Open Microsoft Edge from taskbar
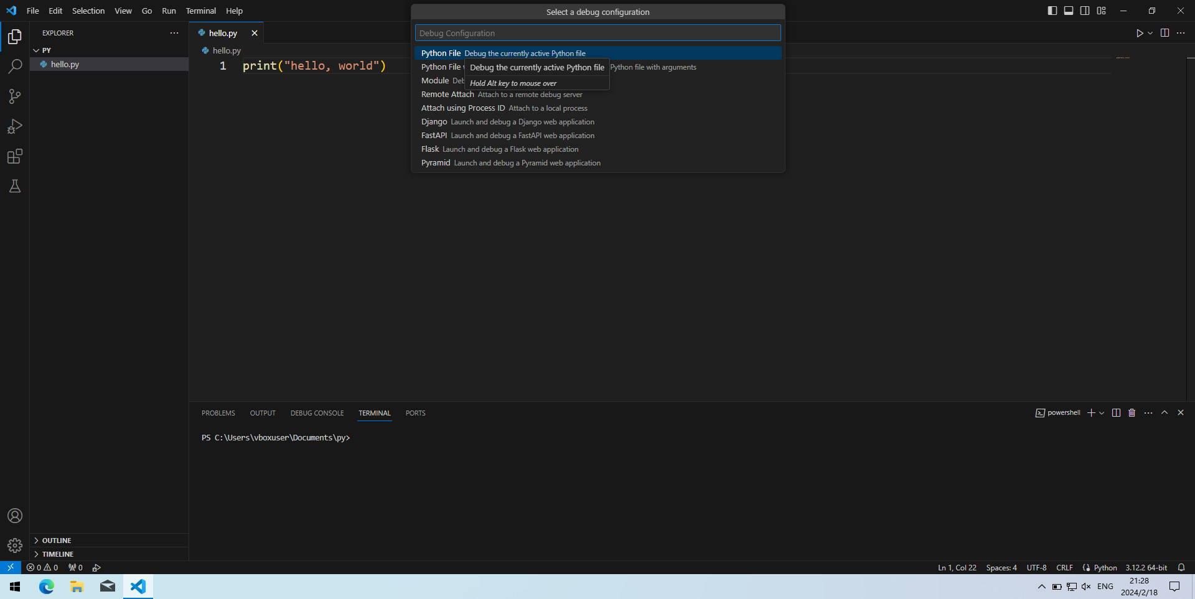The image size is (1195, 599). click(47, 587)
